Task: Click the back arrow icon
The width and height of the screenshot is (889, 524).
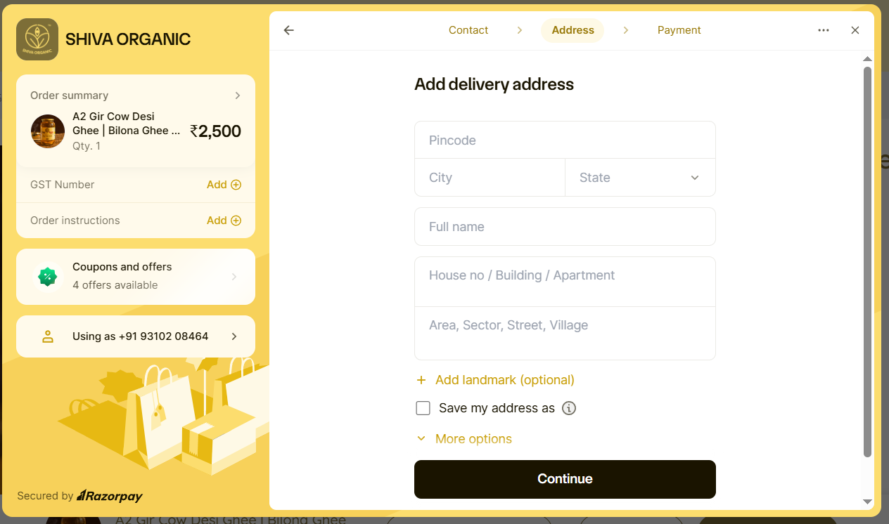Action: (288, 30)
